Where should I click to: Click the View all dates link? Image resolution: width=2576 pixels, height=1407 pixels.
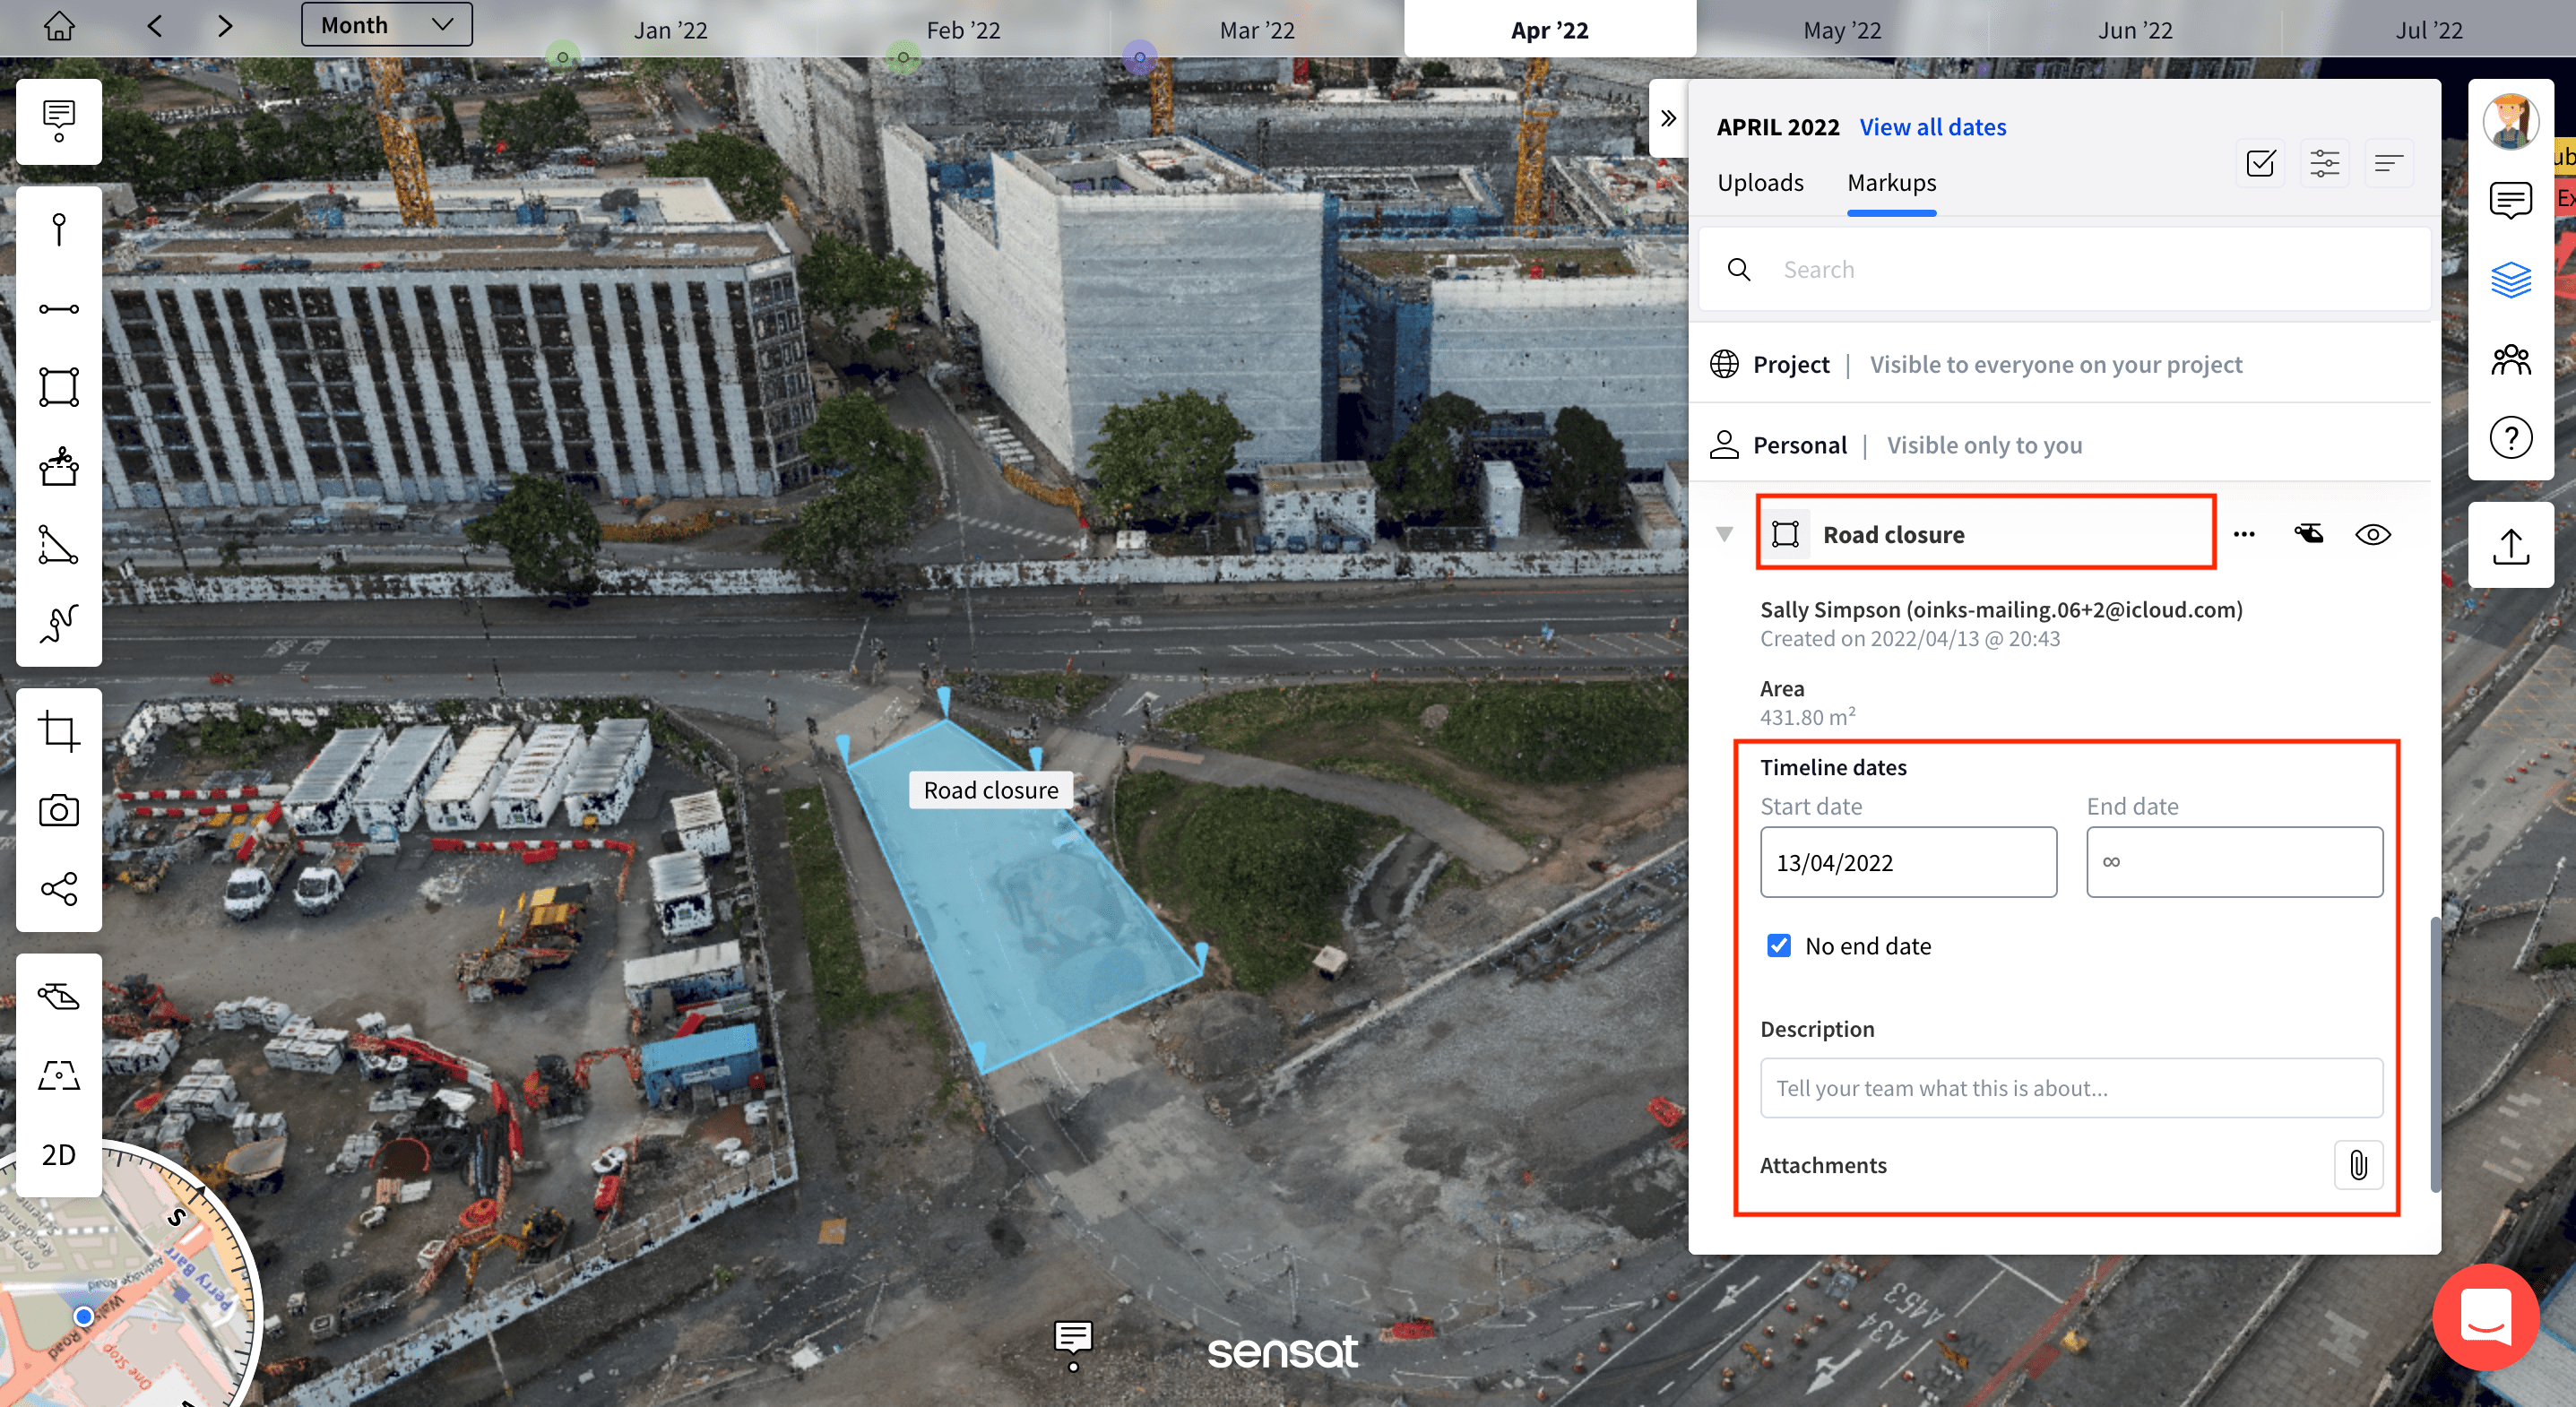pyautogui.click(x=1932, y=127)
